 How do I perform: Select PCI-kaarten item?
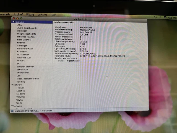coord(23,55)
